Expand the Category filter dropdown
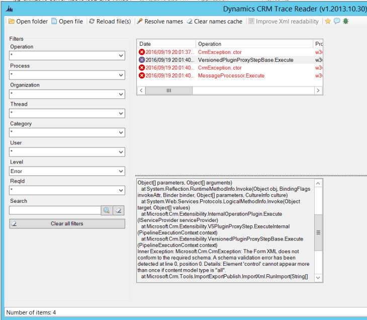367x320 pixels. coord(121,133)
